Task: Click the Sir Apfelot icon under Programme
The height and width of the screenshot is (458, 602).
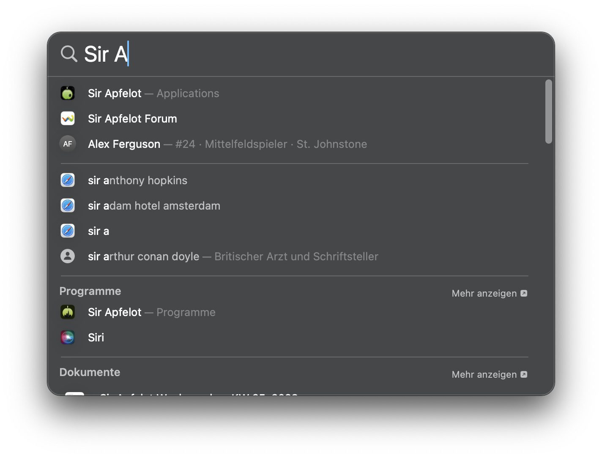Action: (x=68, y=312)
